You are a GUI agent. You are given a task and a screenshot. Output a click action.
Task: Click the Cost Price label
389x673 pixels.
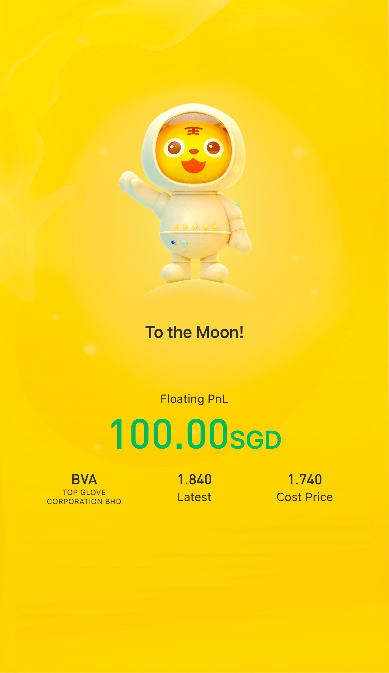(305, 497)
